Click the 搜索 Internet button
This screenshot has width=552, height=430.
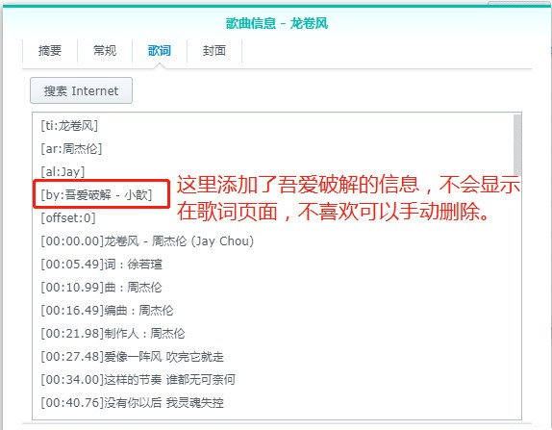[x=82, y=90]
